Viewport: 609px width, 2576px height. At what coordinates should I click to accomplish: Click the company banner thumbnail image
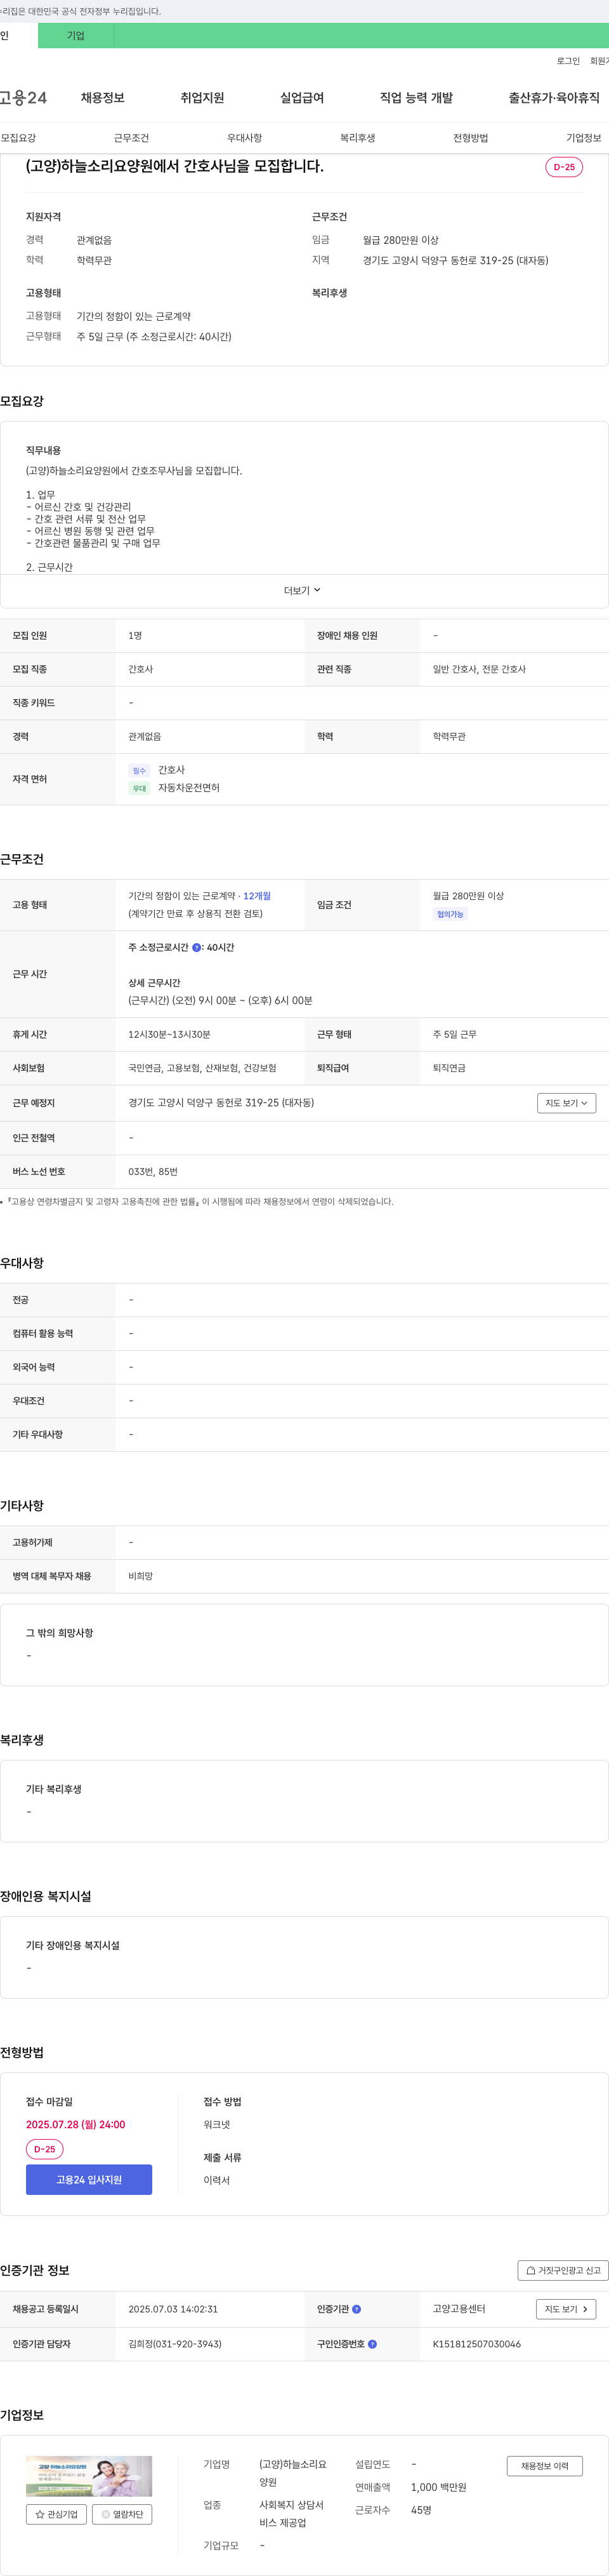coord(89,2476)
